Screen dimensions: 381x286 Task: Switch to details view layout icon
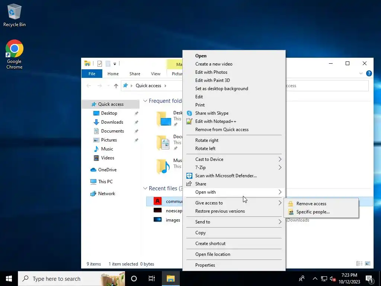point(359,264)
